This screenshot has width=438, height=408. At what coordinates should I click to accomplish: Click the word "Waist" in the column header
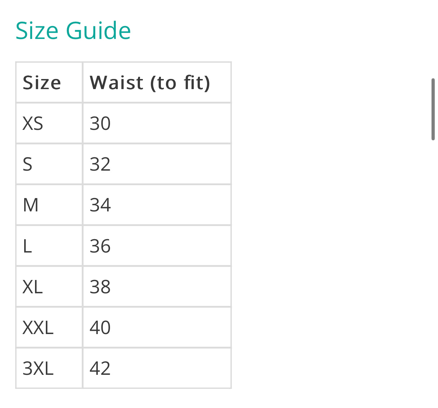(117, 83)
